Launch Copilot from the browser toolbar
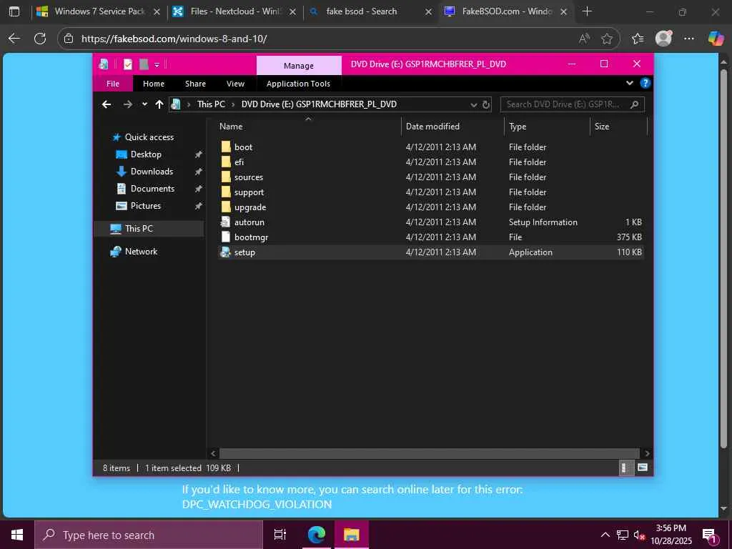This screenshot has width=732, height=549. [716, 39]
